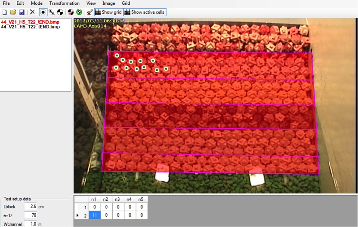358x227 pixels.
Task: Click the Lblock input field
Action: 30,207
